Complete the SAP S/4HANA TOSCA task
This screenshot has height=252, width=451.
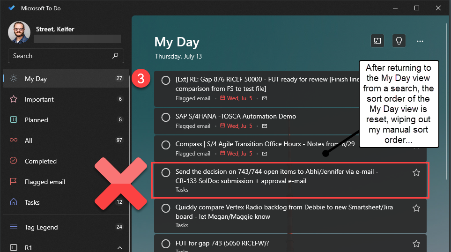(165, 117)
